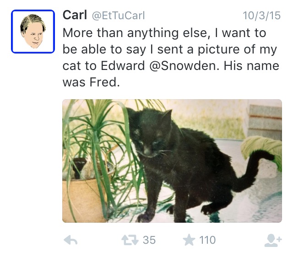Reply to Carl's tweet
The height and width of the screenshot is (257, 293).
pyautogui.click(x=70, y=240)
